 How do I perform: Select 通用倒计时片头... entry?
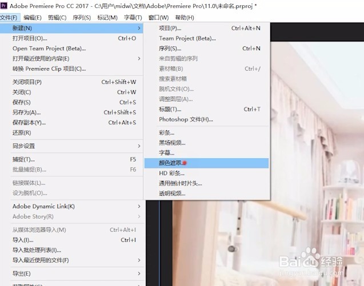[207, 183]
